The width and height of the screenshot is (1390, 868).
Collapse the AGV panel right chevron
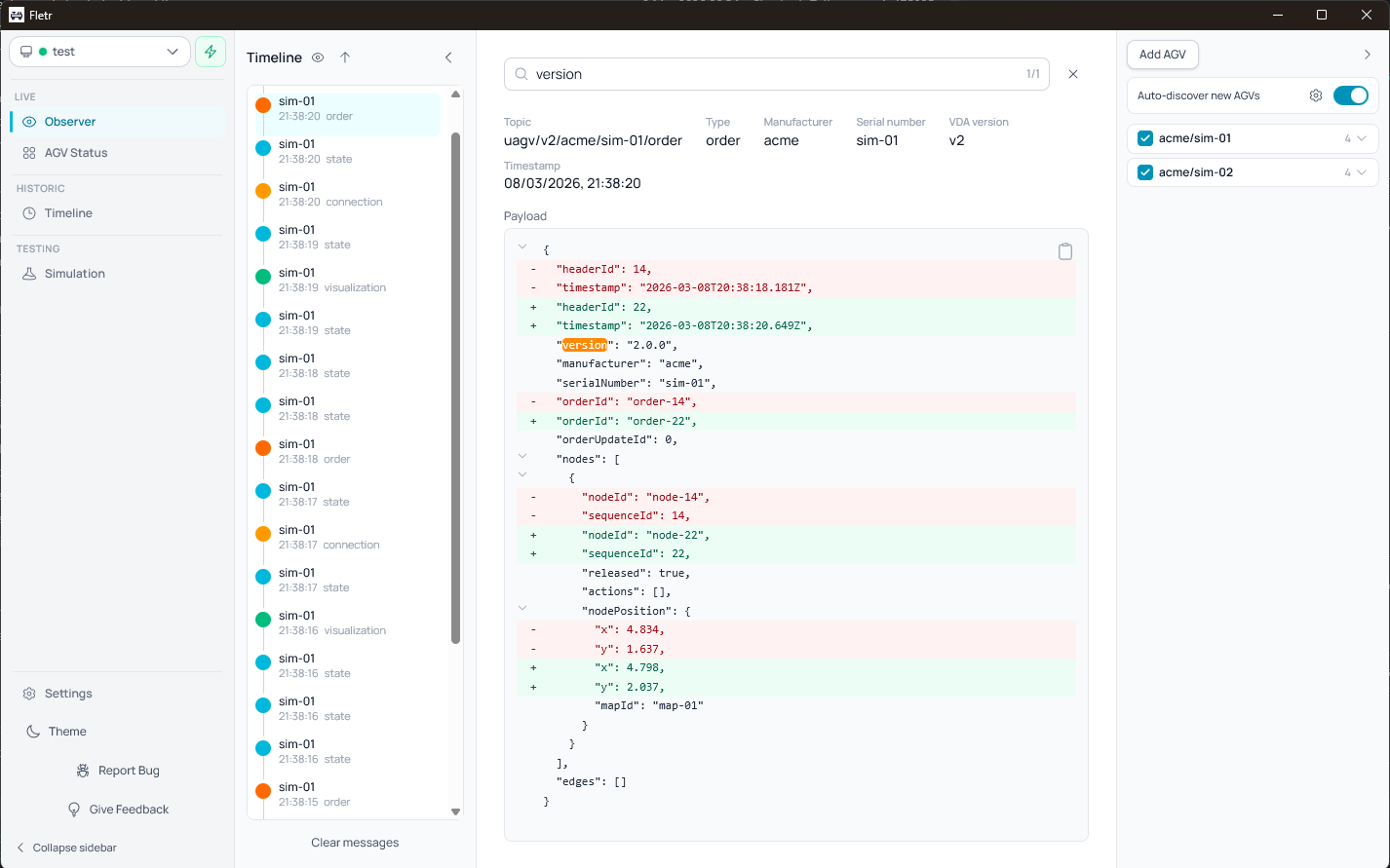pos(1368,55)
